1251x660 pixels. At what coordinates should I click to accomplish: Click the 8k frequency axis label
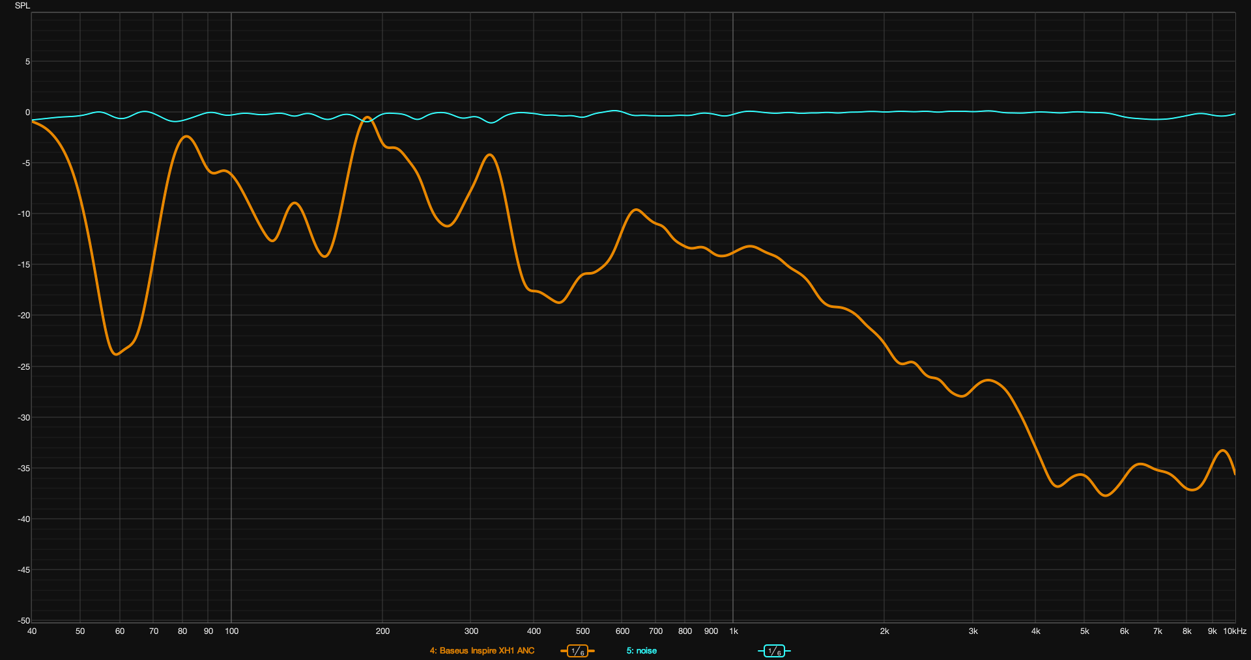(1186, 631)
